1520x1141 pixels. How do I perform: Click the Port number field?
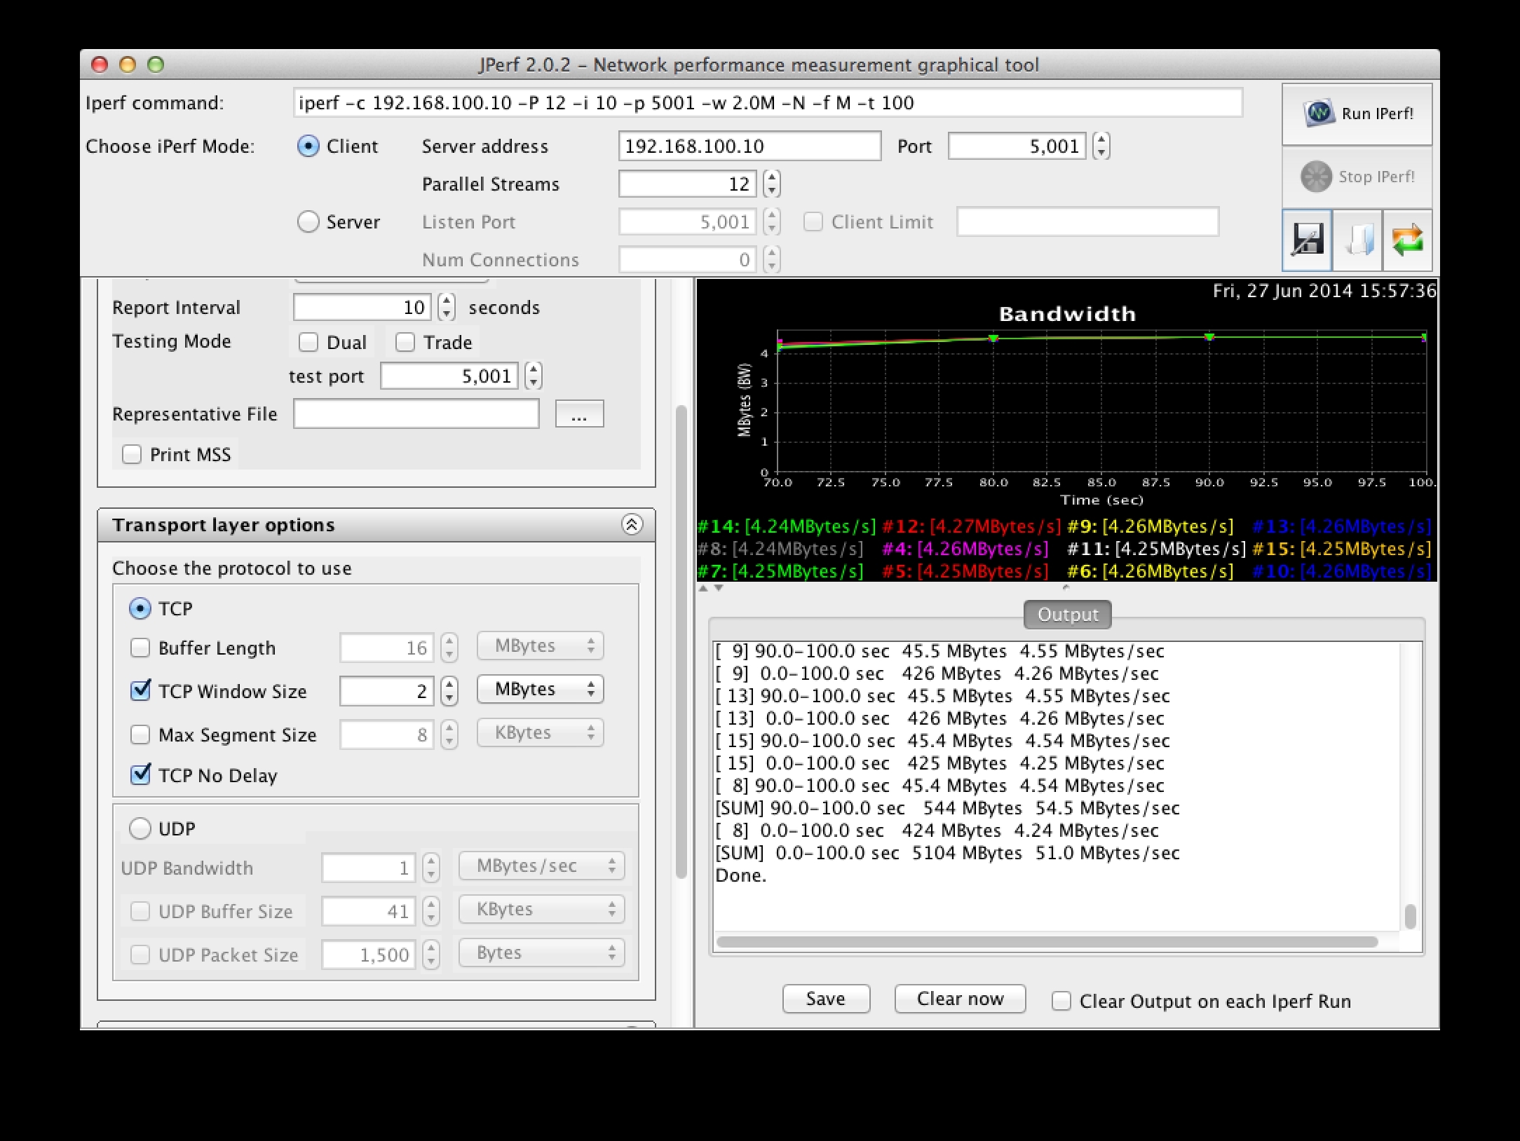coord(1017,146)
